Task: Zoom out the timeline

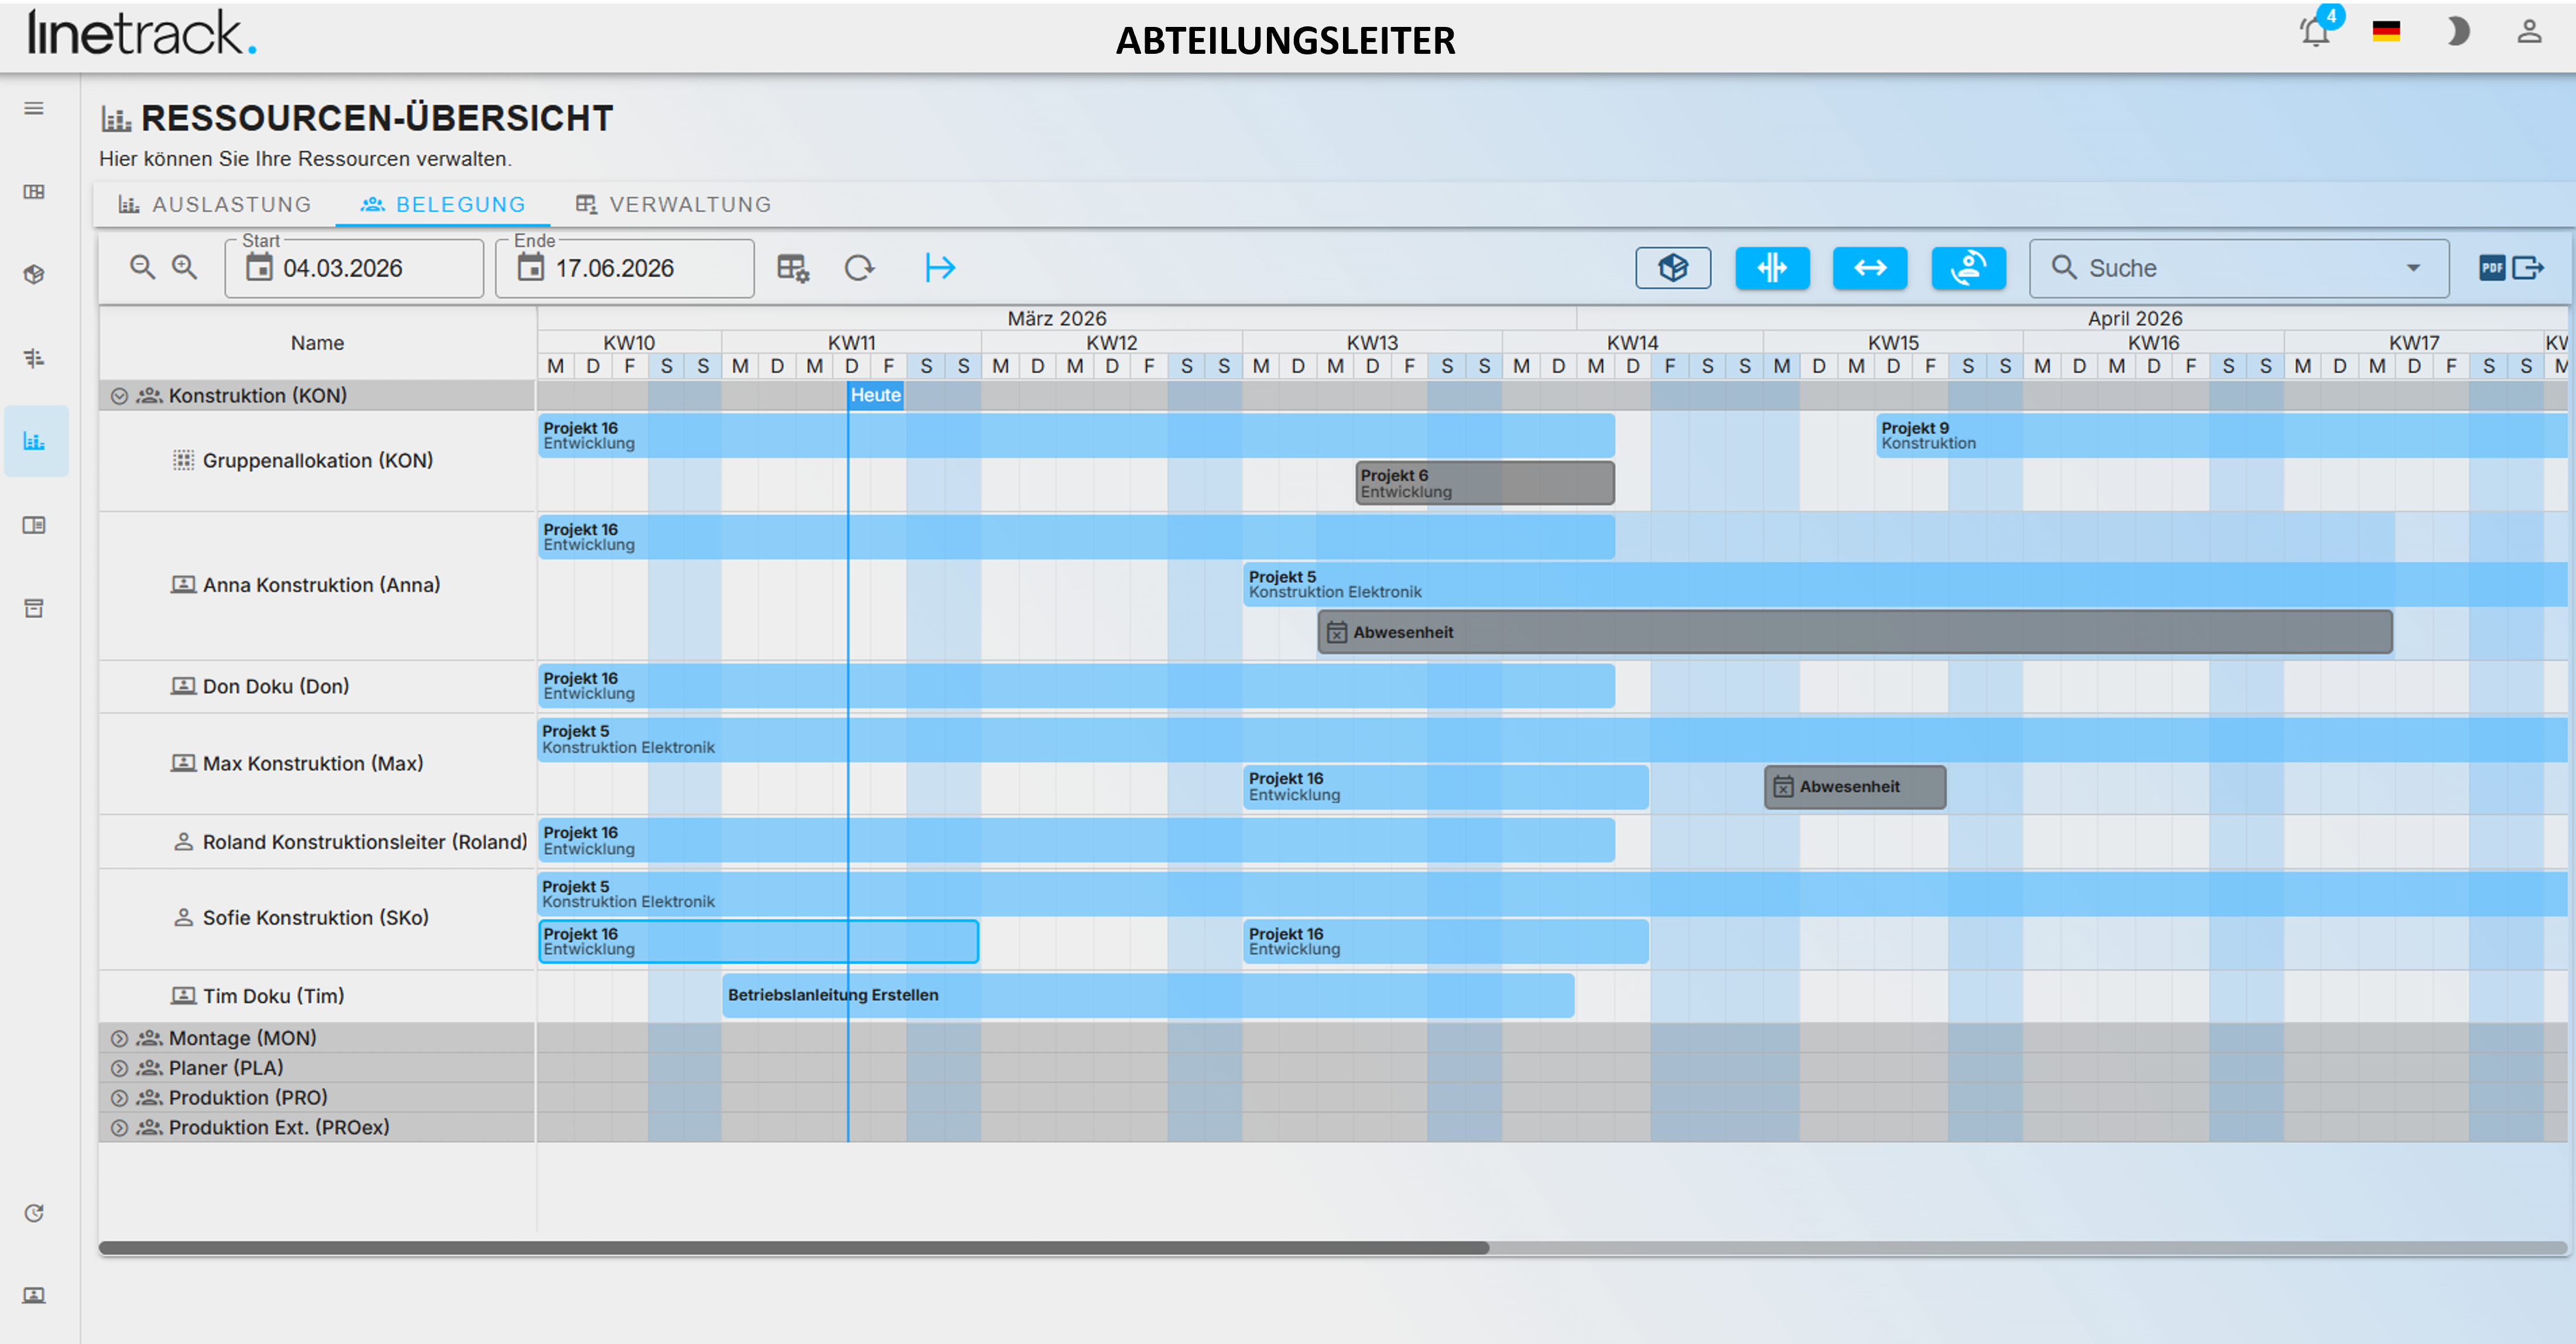Action: point(143,268)
